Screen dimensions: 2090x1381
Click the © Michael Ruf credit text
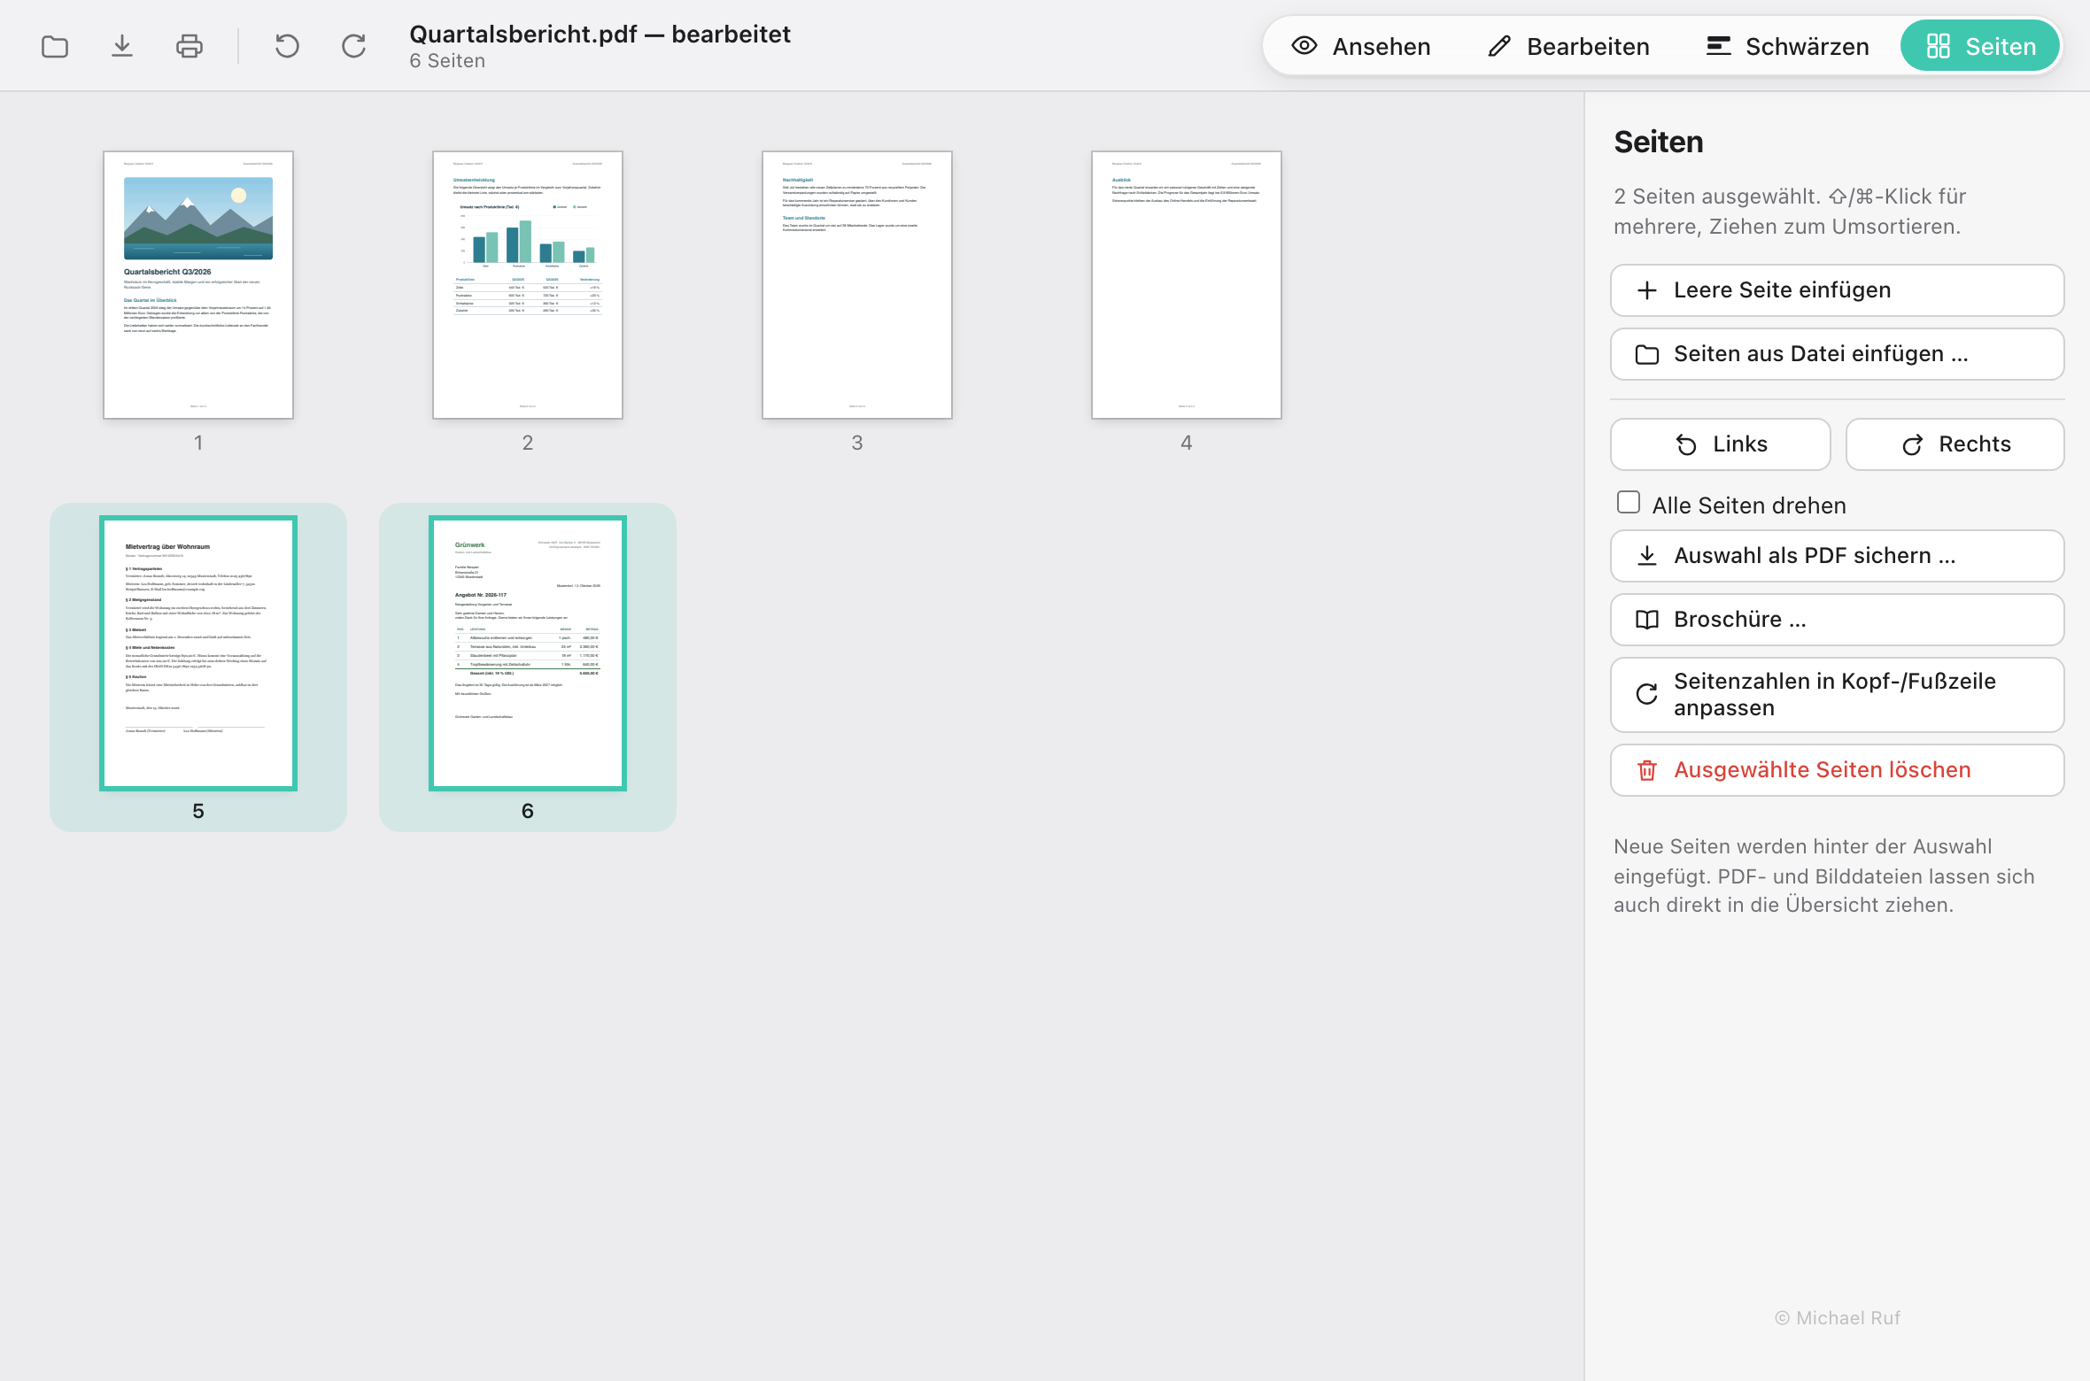(x=1838, y=1318)
